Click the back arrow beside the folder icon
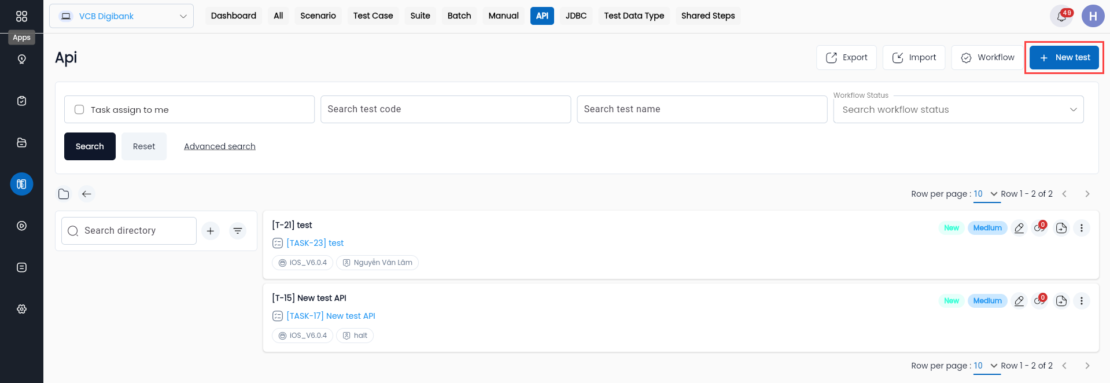 pyautogui.click(x=87, y=194)
